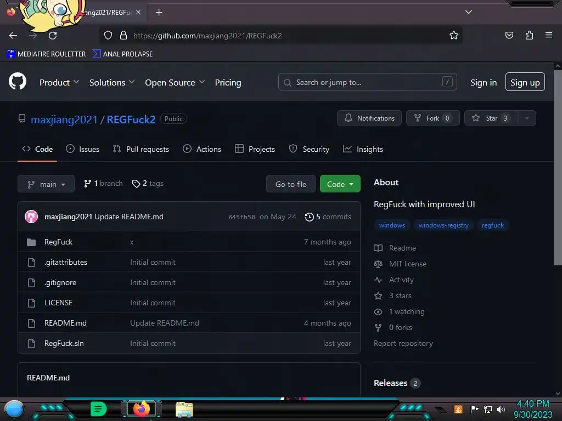This screenshot has width=562, height=421.
Task: Click the Go to file button
Action: tap(291, 184)
